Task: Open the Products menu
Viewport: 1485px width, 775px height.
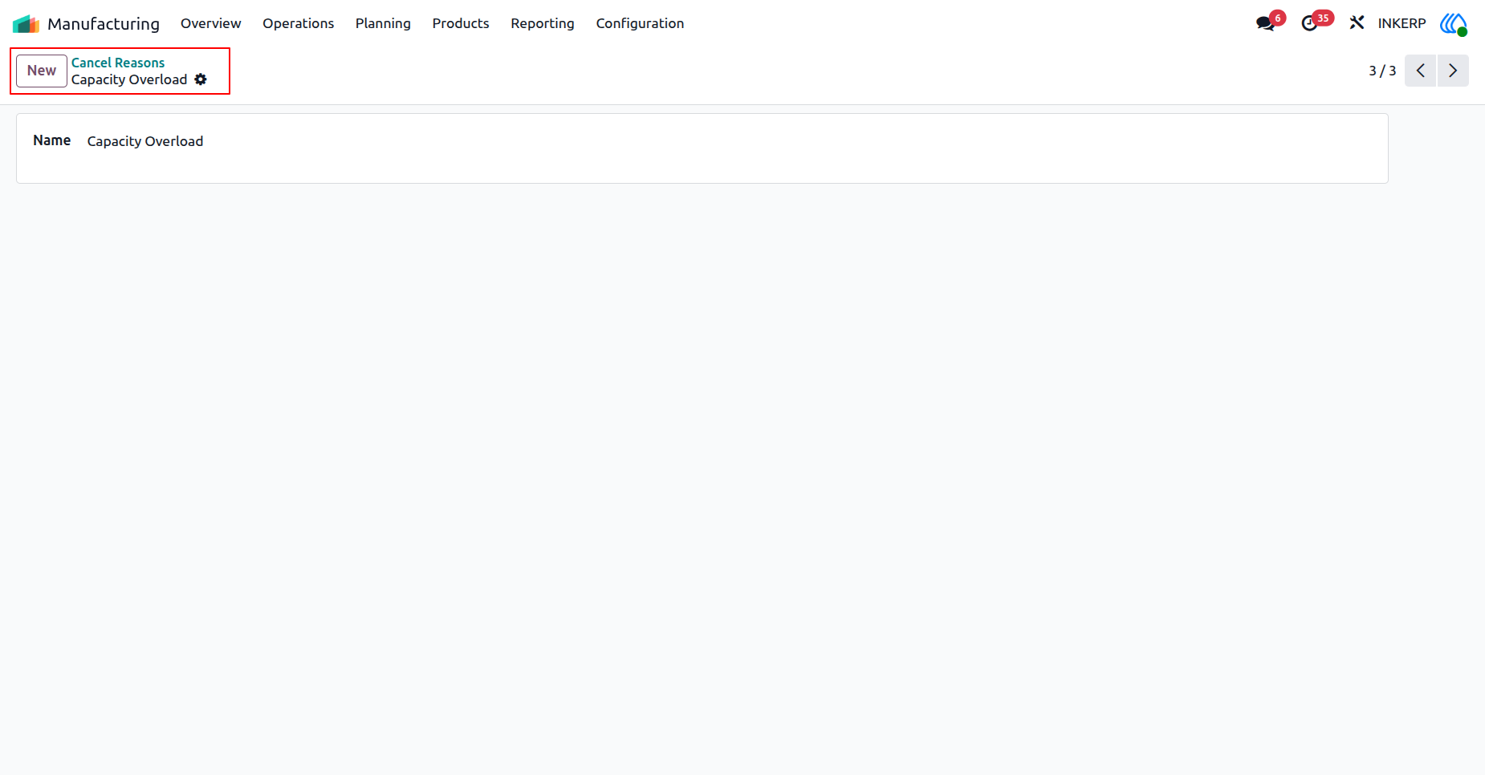Action: point(461,23)
